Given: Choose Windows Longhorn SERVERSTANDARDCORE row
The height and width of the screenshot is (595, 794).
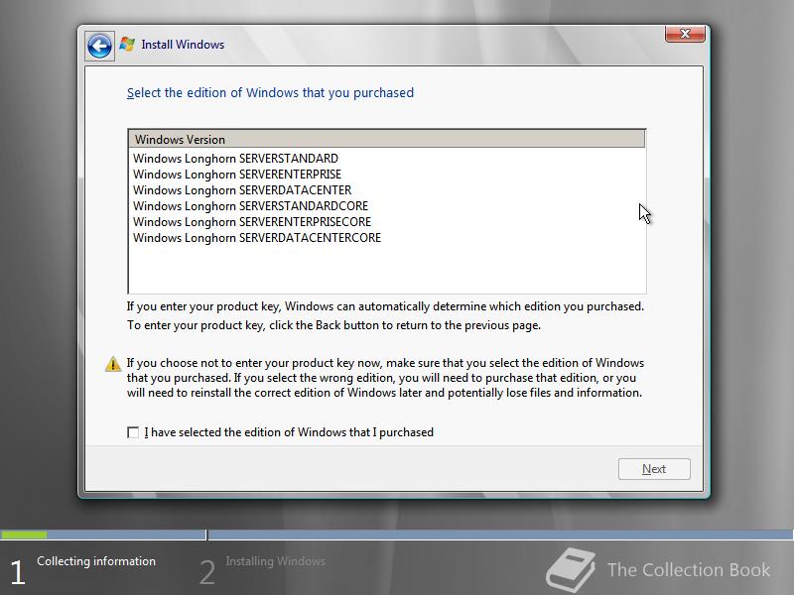Looking at the screenshot, I should [387, 206].
